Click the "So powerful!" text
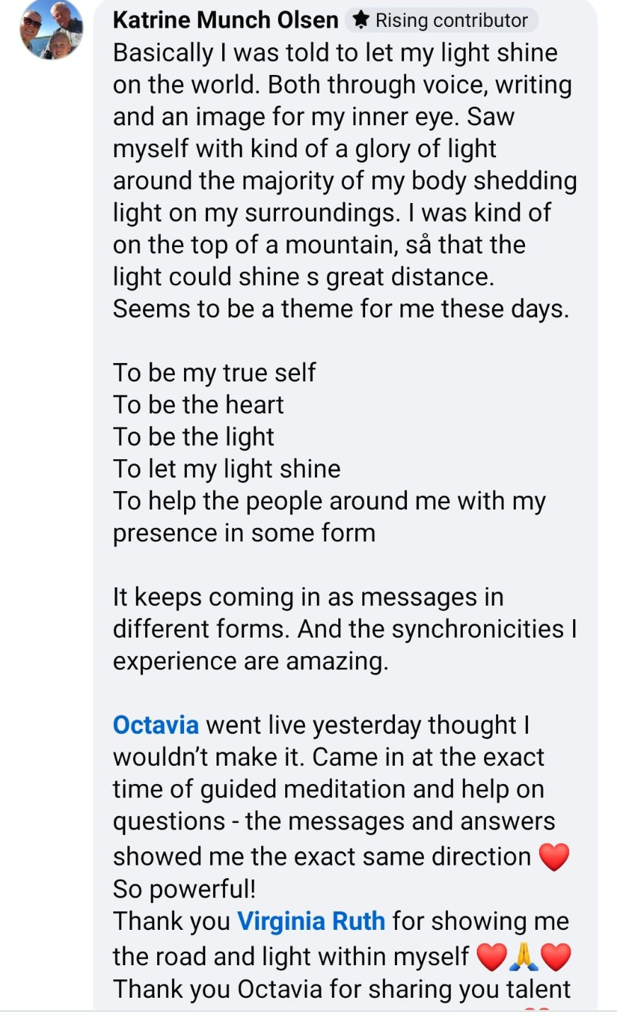617x1019 pixels. click(184, 888)
